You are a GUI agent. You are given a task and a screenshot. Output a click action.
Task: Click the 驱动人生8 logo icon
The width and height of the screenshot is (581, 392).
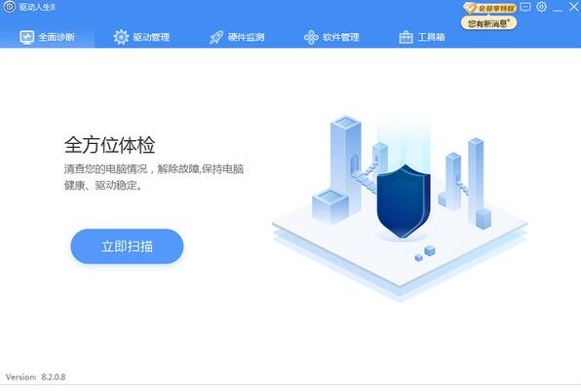point(9,6)
